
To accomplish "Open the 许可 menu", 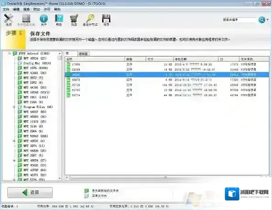I will click(47, 9).
